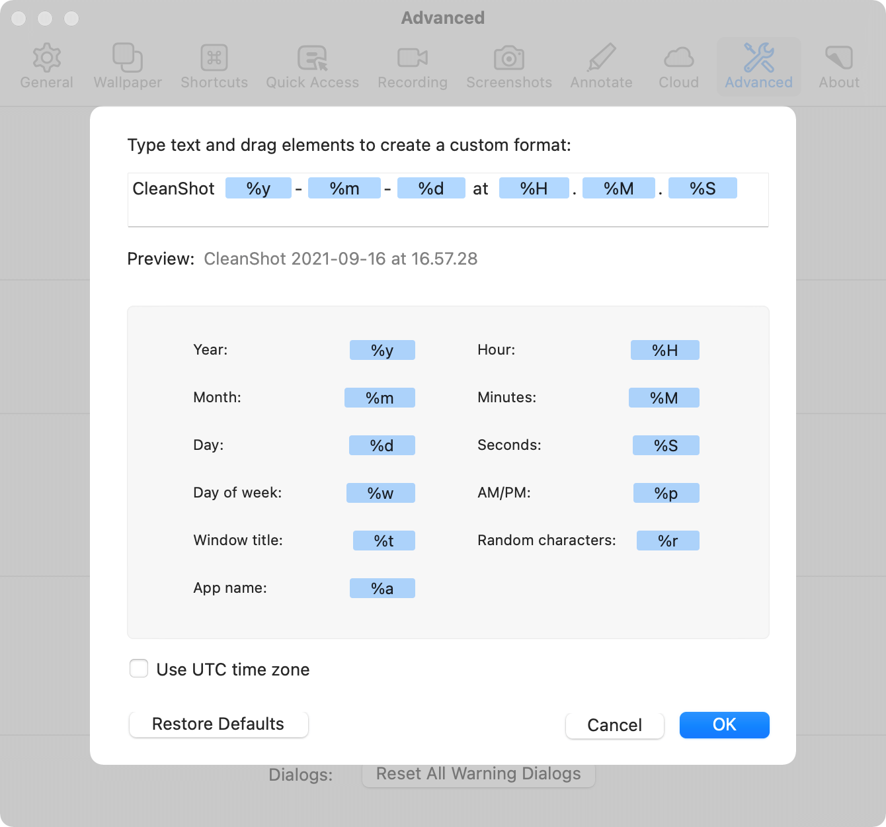Click the custom format text field
This screenshot has width=886, height=827.
[x=448, y=213]
